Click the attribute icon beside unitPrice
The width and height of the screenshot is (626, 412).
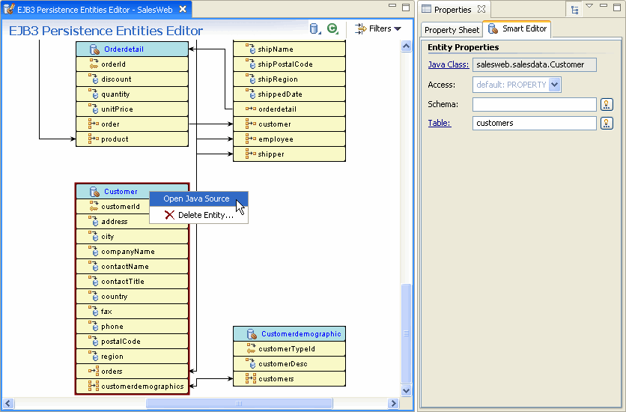(x=94, y=109)
